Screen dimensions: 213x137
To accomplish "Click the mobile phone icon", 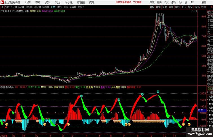I will click(186, 2).
